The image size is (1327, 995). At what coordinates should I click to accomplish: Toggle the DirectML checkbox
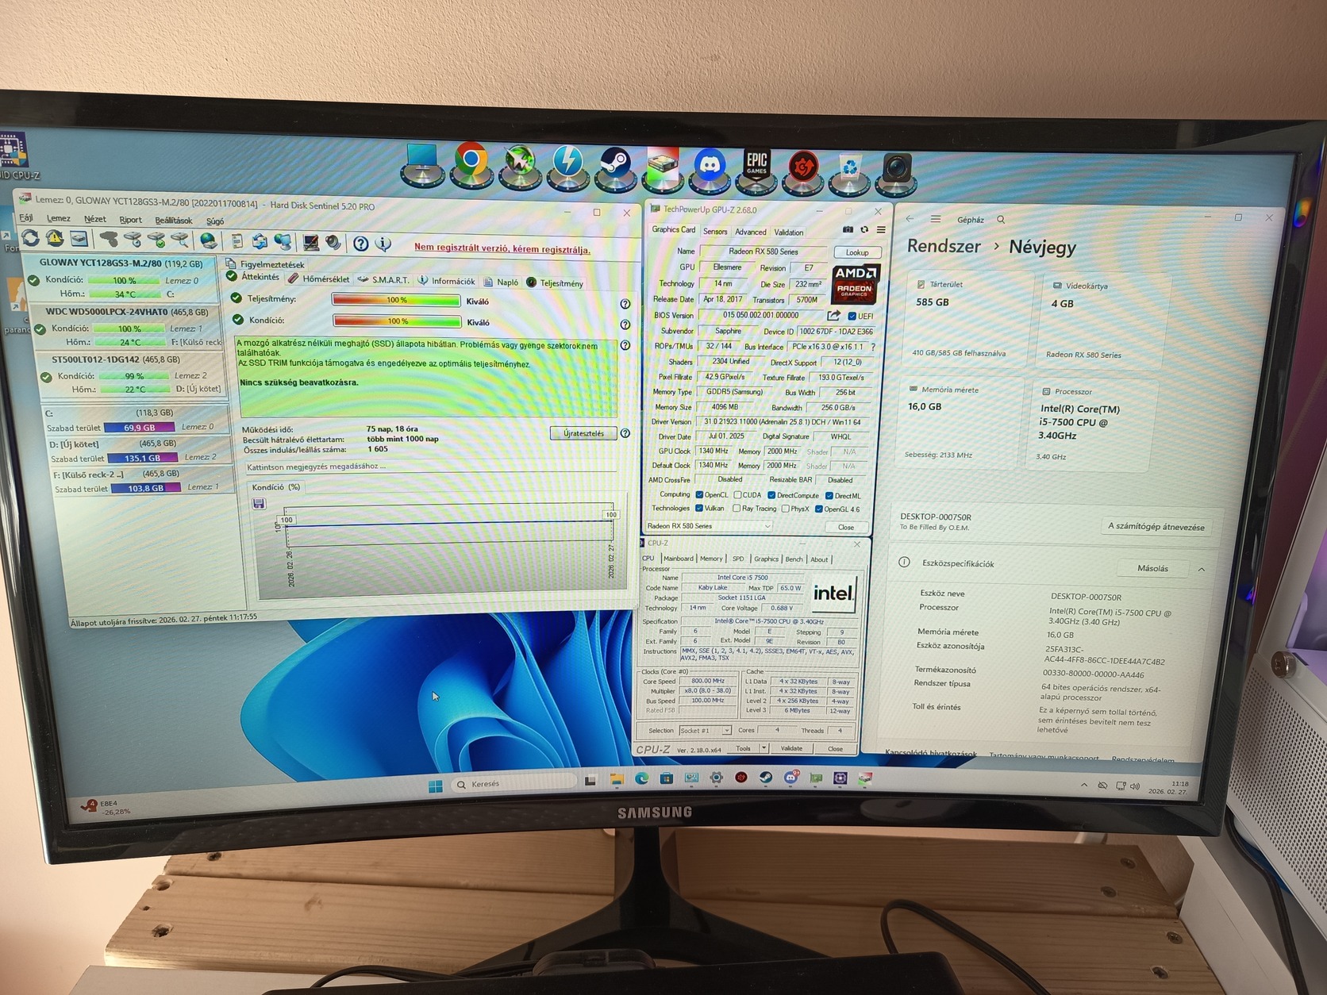click(x=829, y=496)
